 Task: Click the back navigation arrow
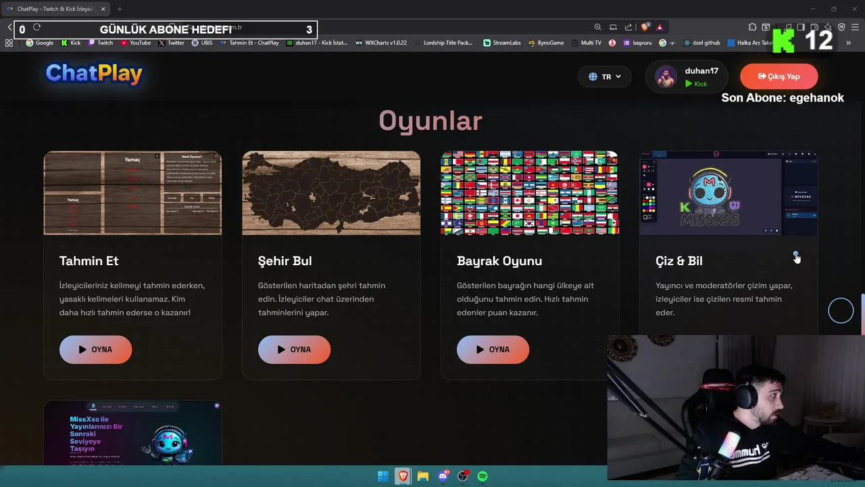click(x=9, y=28)
